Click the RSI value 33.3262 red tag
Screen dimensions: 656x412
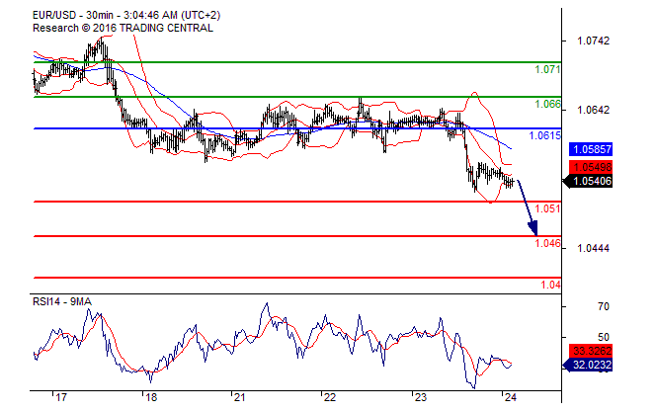coord(591,351)
